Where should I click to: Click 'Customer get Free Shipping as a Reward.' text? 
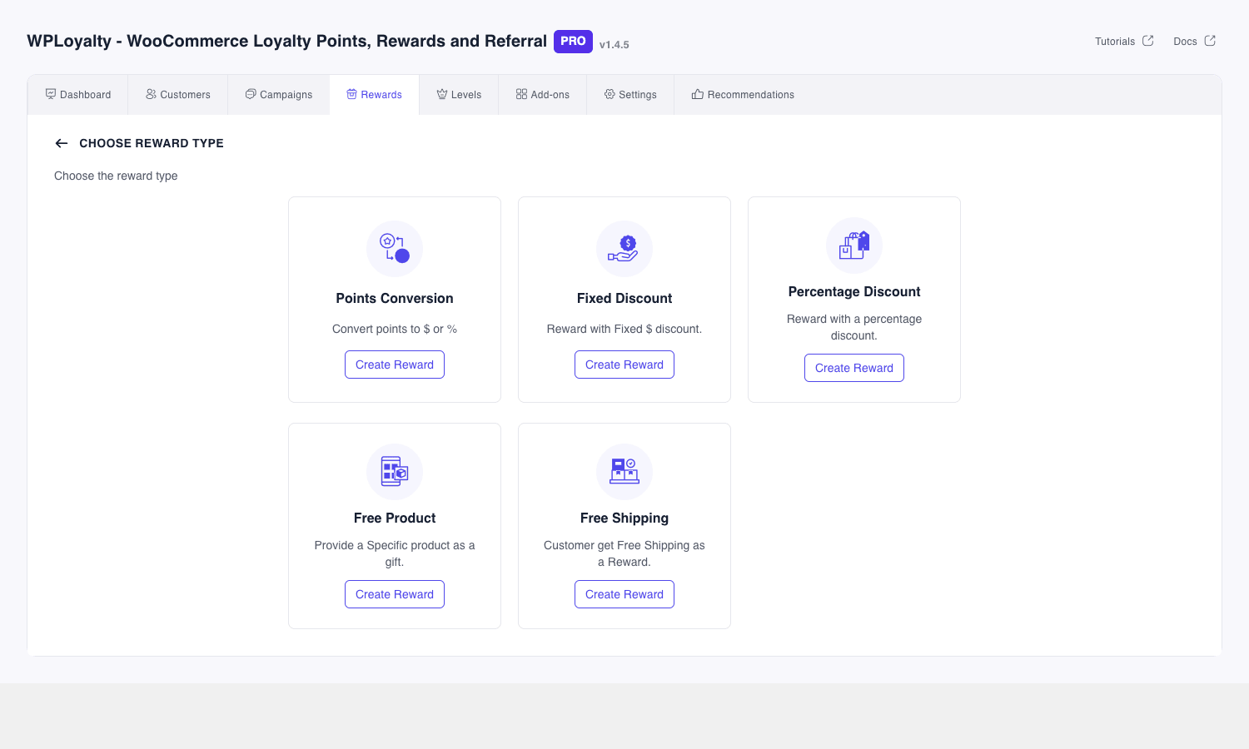(624, 553)
